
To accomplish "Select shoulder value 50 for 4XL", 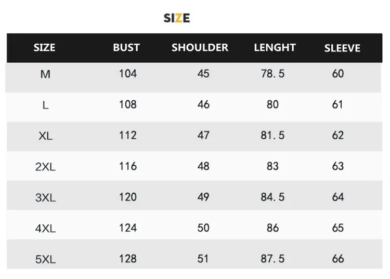I will pyautogui.click(x=203, y=228).
